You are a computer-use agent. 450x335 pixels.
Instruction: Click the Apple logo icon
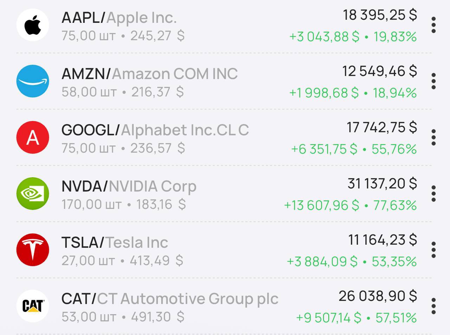[x=33, y=25]
